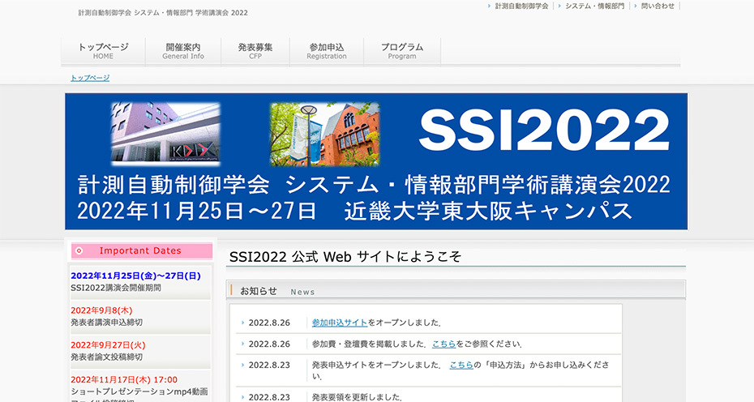Select the 2022.8.26 date of 参加費・登壇費 news

coord(269,344)
